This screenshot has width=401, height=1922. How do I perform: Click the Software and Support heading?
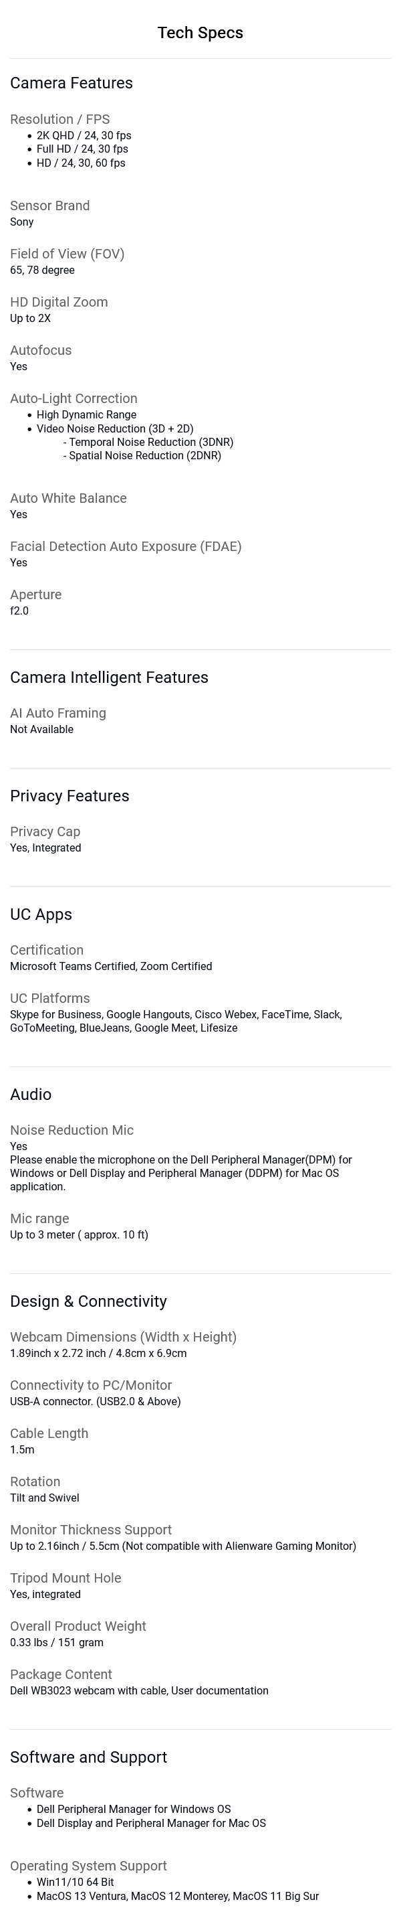coord(89,1757)
